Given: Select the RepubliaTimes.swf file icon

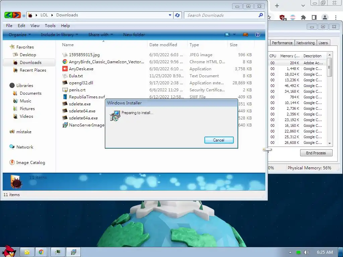Looking at the screenshot, I should click(x=65, y=97).
